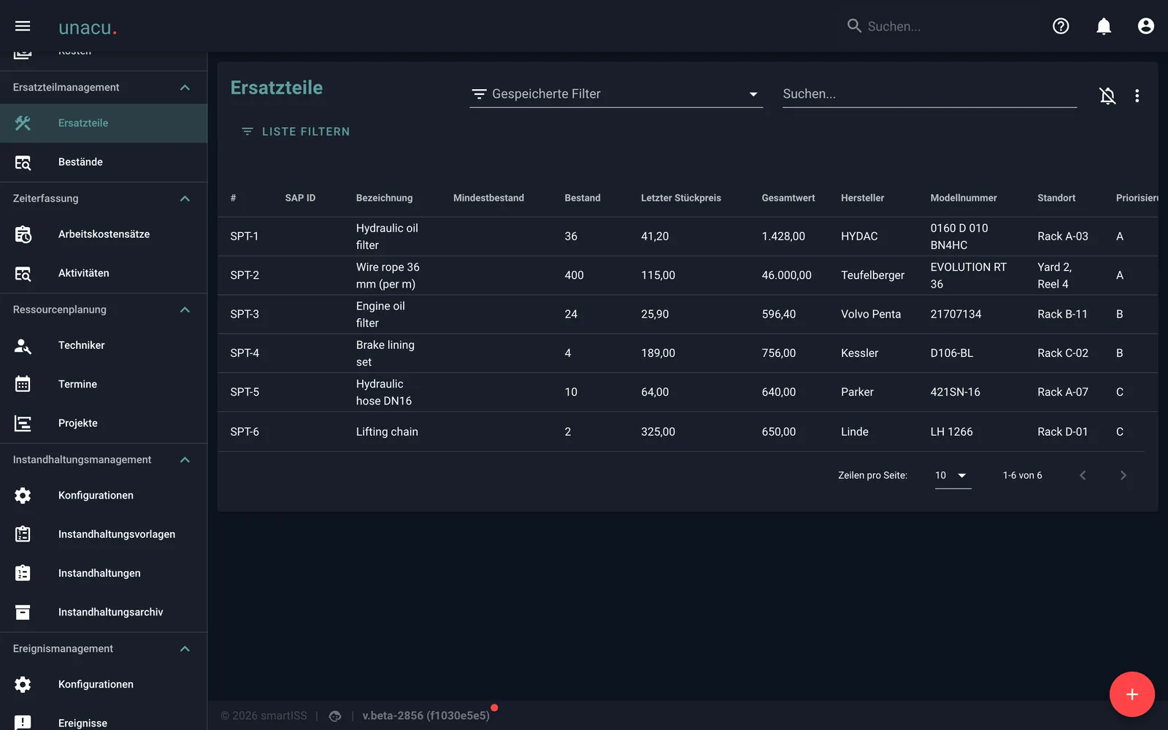Open the rows-per-page dropdown showing 10

tap(953, 475)
